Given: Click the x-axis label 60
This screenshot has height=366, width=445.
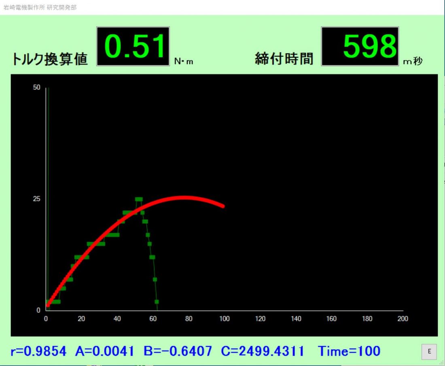Looking at the screenshot, I should 153,319.
